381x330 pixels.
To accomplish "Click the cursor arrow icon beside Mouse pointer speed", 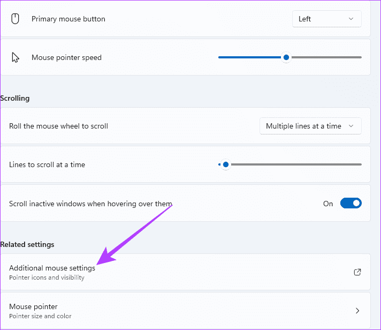I will click(x=16, y=57).
